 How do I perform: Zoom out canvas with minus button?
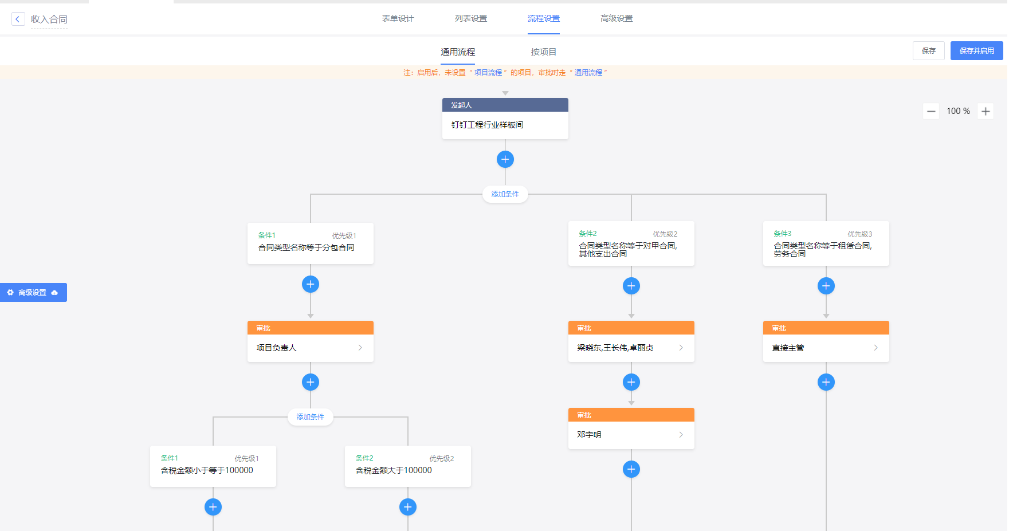pyautogui.click(x=931, y=111)
